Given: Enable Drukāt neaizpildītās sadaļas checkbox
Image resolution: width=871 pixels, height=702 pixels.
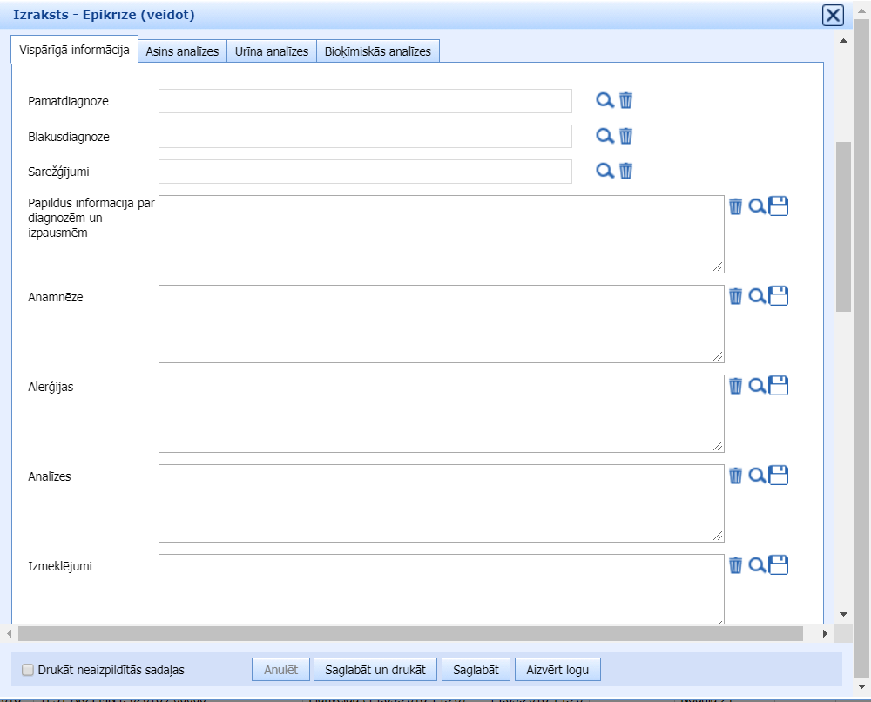Looking at the screenshot, I should [x=28, y=670].
